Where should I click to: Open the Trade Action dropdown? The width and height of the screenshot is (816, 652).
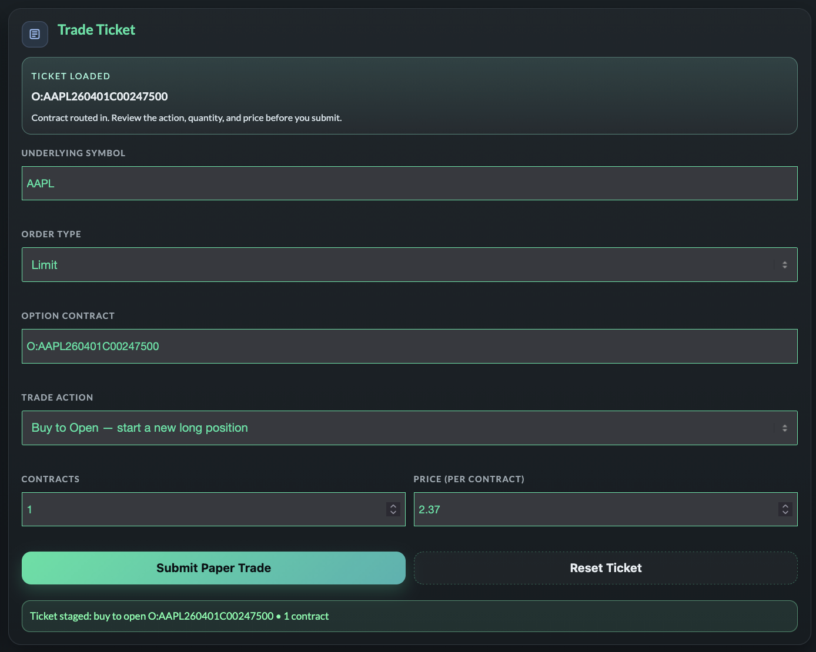click(x=400, y=428)
